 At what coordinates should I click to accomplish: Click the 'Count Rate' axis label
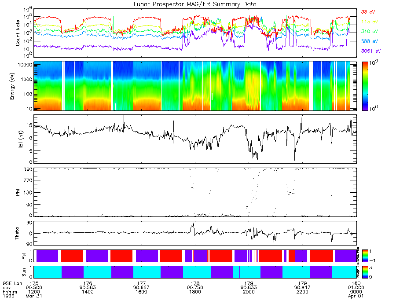tap(18, 33)
